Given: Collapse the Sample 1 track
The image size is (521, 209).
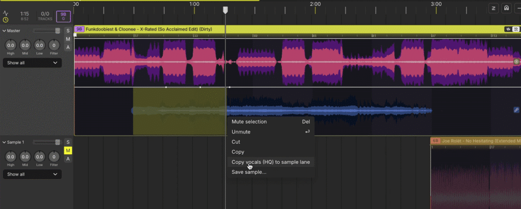Looking at the screenshot, I should 4,143.
